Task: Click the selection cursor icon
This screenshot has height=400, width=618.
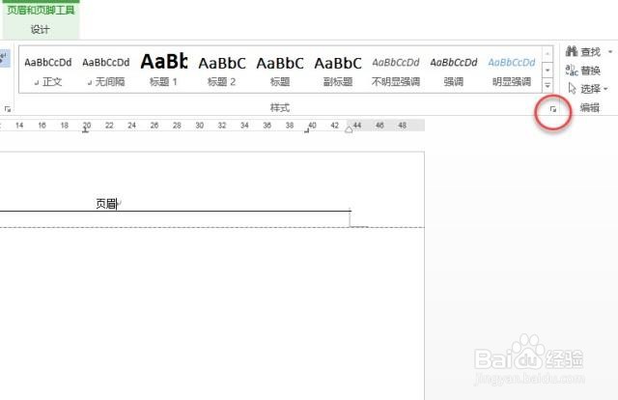Action: (x=573, y=88)
